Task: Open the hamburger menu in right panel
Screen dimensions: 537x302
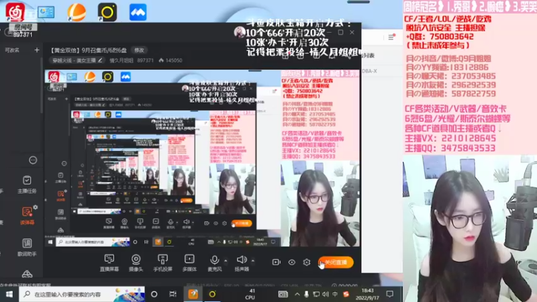Action: [x=391, y=38]
